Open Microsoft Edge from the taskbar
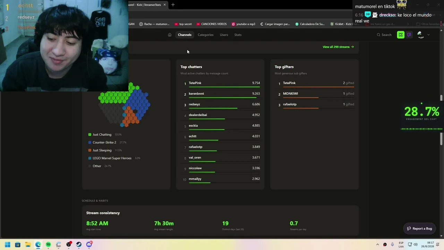The width and height of the screenshot is (444, 250). 38,244
